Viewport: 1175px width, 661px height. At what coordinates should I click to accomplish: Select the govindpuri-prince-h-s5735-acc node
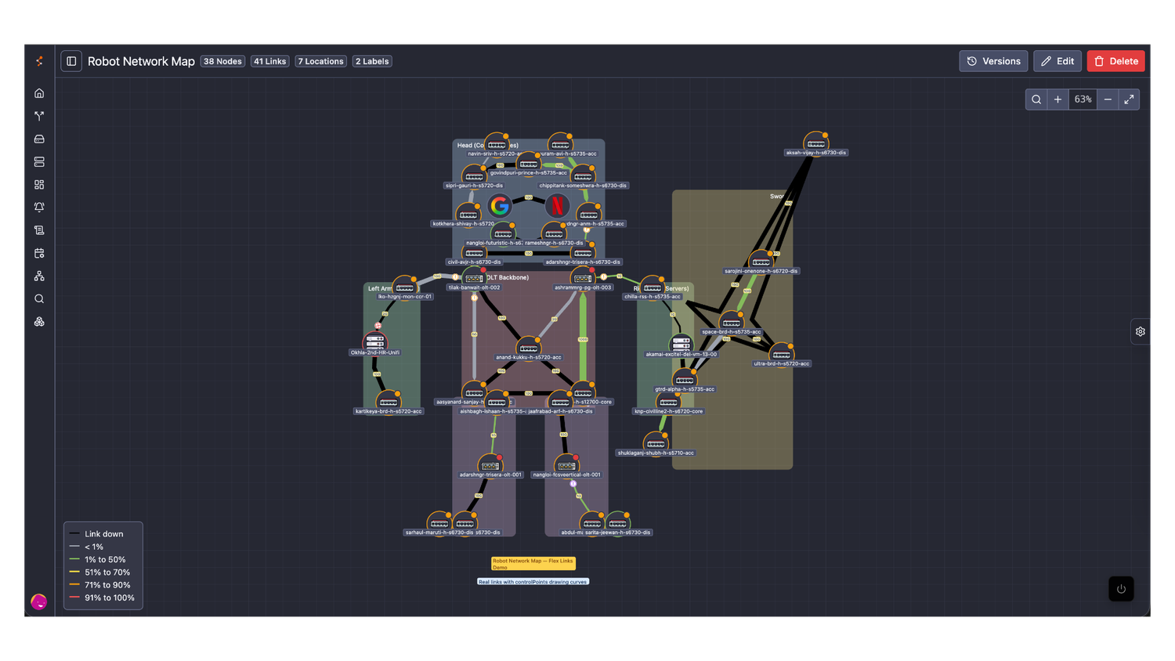(529, 164)
